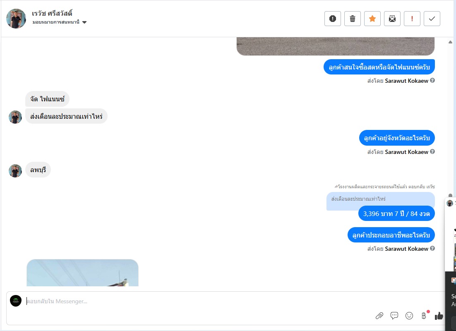Open saved replies speech bubble icon
456x331 pixels.
(394, 316)
